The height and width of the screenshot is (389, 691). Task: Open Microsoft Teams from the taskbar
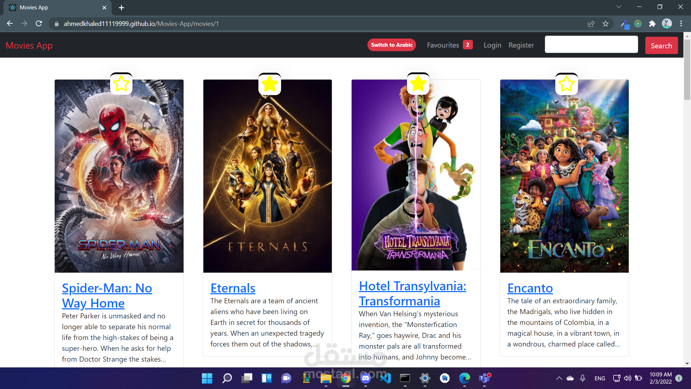484,378
